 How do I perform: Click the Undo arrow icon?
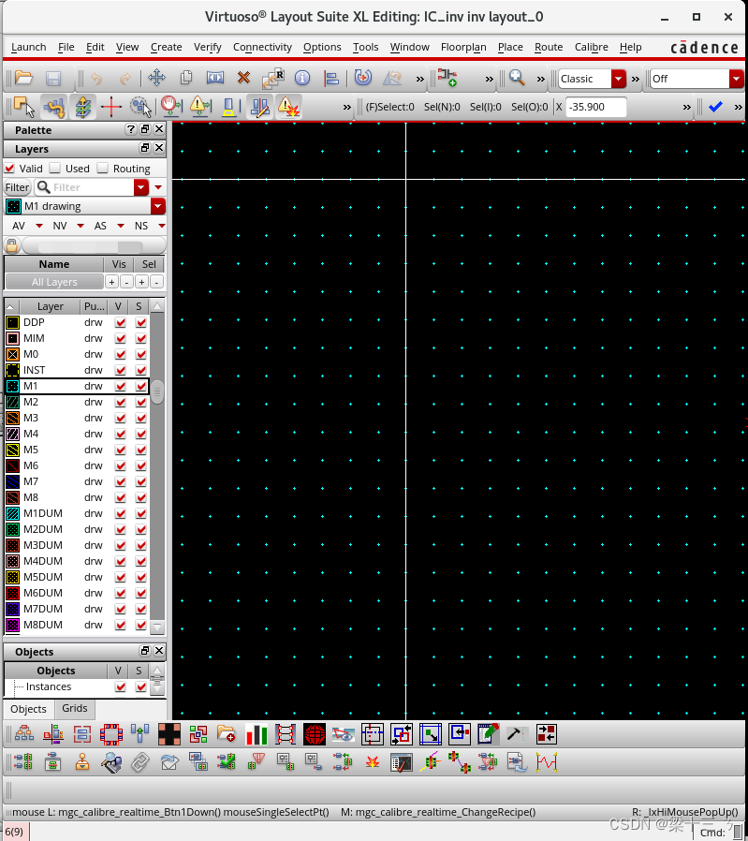point(96,79)
